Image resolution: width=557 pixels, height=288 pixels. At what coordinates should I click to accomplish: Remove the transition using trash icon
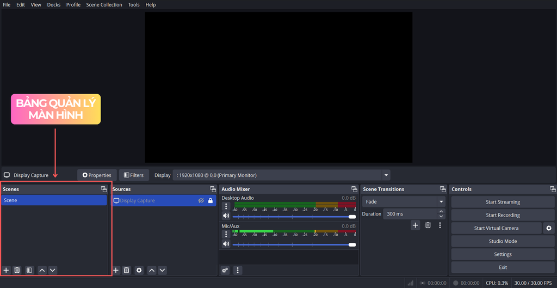(428, 225)
